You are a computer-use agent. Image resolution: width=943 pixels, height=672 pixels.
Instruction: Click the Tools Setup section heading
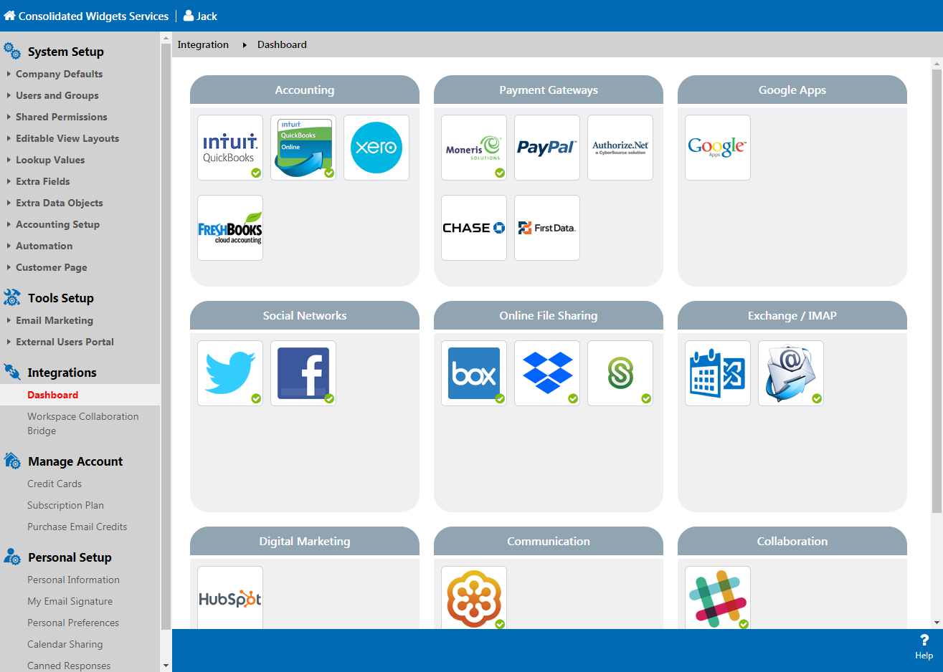pos(61,298)
